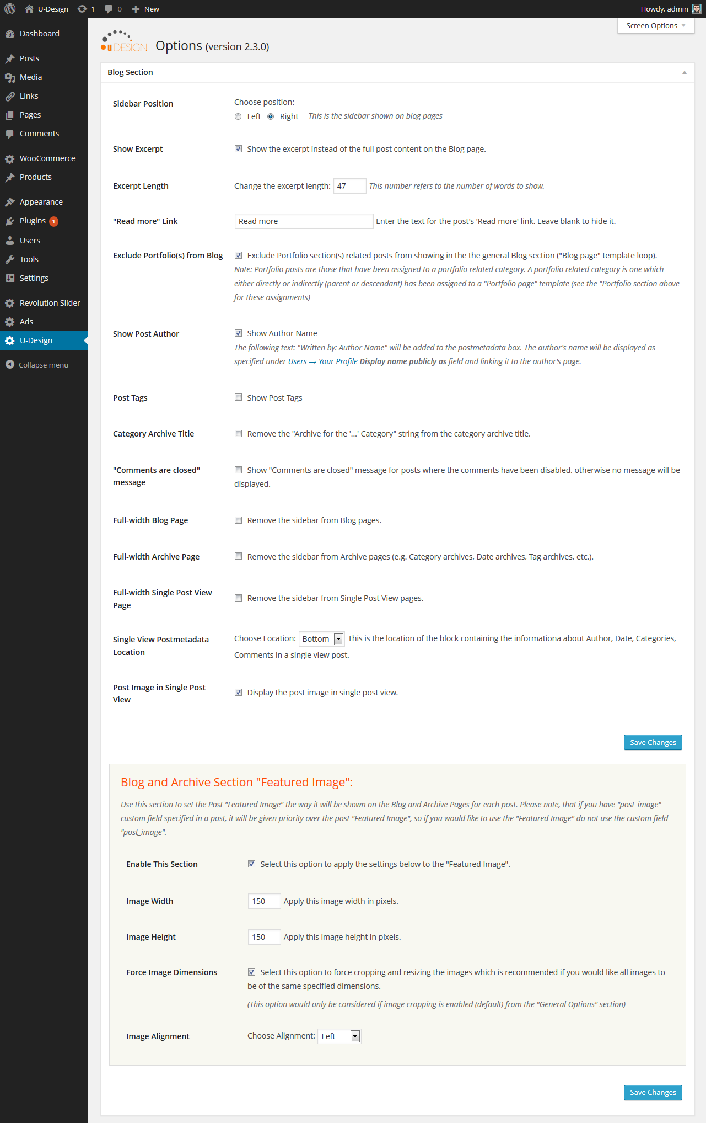Click the excerpt length input field
The height and width of the screenshot is (1123, 706).
349,186
